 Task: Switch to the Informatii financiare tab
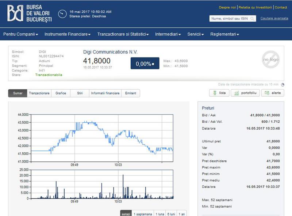point(105,93)
